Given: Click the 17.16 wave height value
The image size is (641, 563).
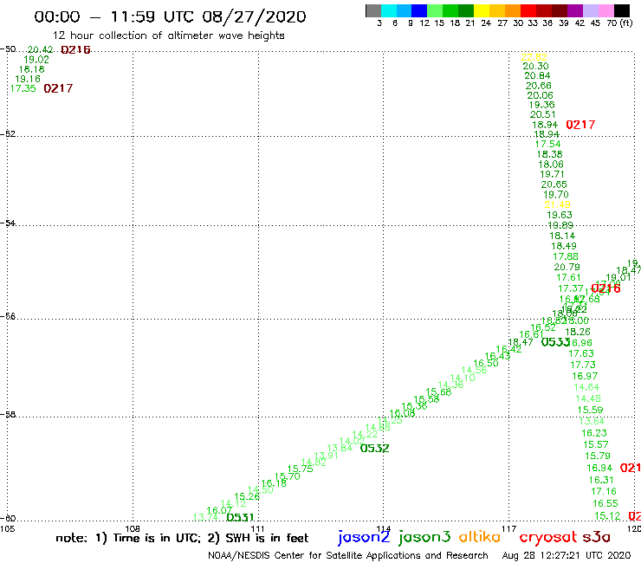Looking at the screenshot, I should point(604,491).
